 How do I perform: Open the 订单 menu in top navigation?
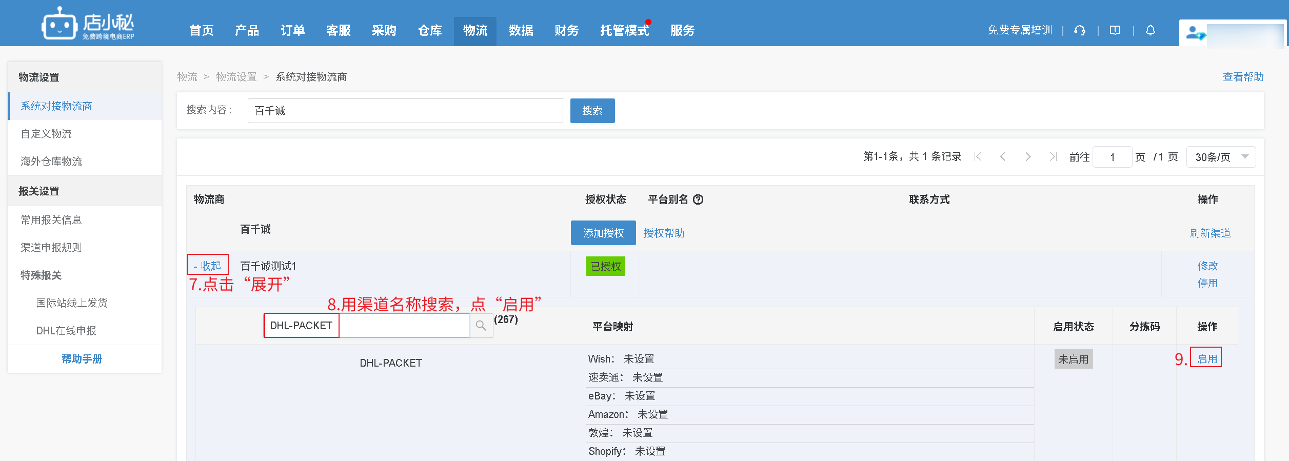pyautogui.click(x=292, y=31)
